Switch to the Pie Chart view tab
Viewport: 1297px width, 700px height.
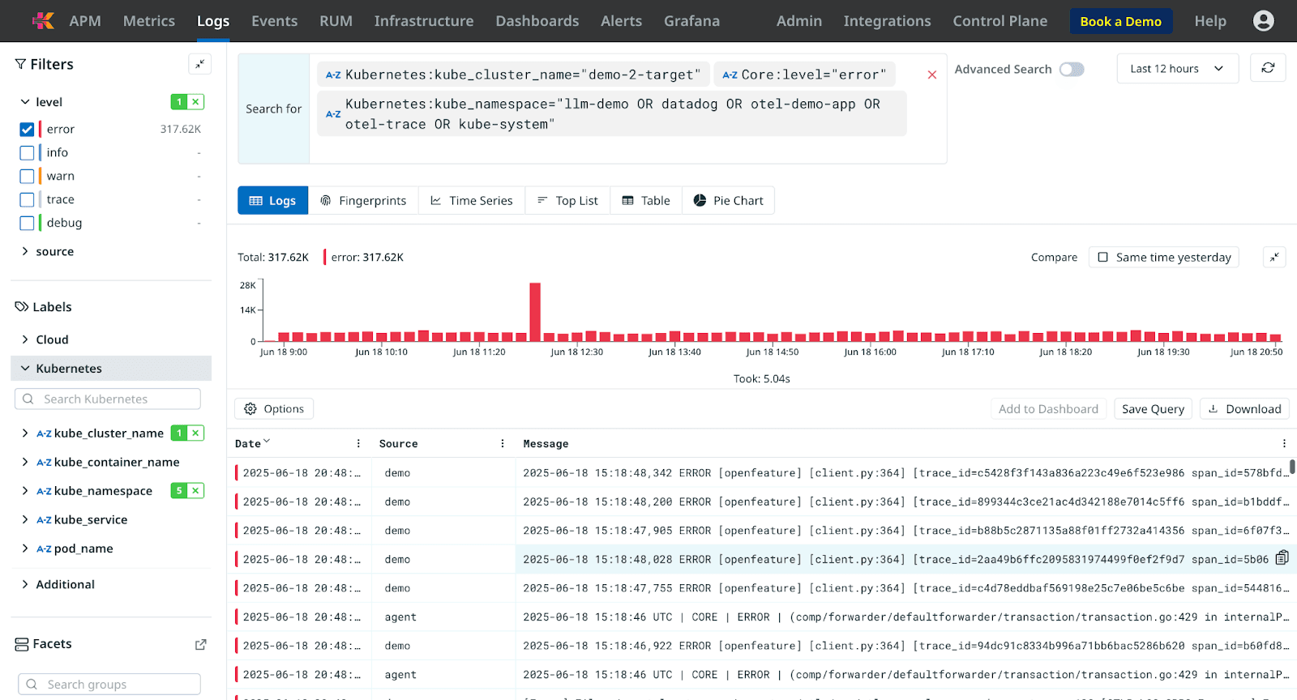coord(729,201)
